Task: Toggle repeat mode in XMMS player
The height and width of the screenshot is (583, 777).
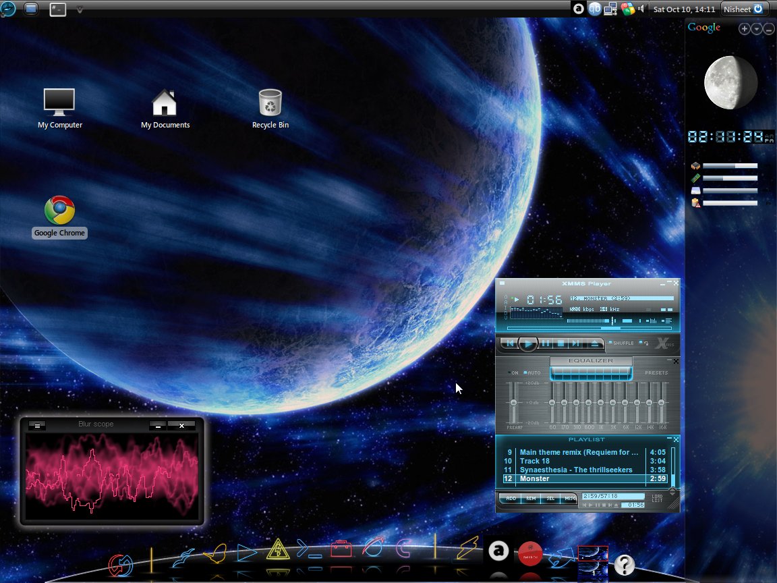Action: 644,343
